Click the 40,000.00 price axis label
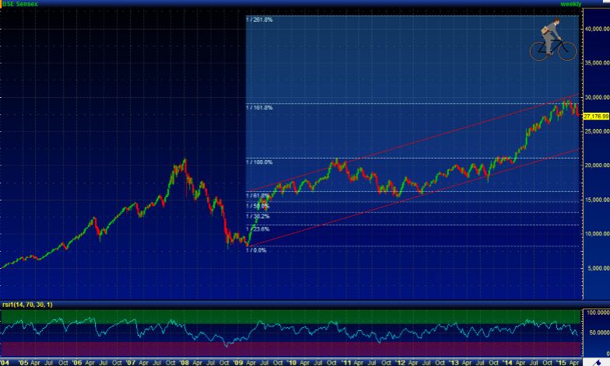Image resolution: width=610 pixels, height=366 pixels. pos(595,29)
